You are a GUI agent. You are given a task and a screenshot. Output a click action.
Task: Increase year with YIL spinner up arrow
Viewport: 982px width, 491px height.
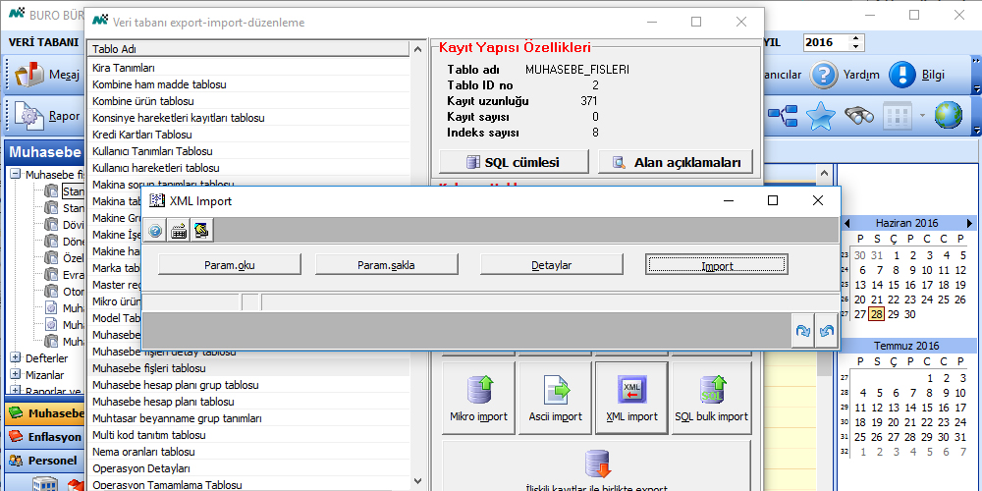click(x=856, y=38)
